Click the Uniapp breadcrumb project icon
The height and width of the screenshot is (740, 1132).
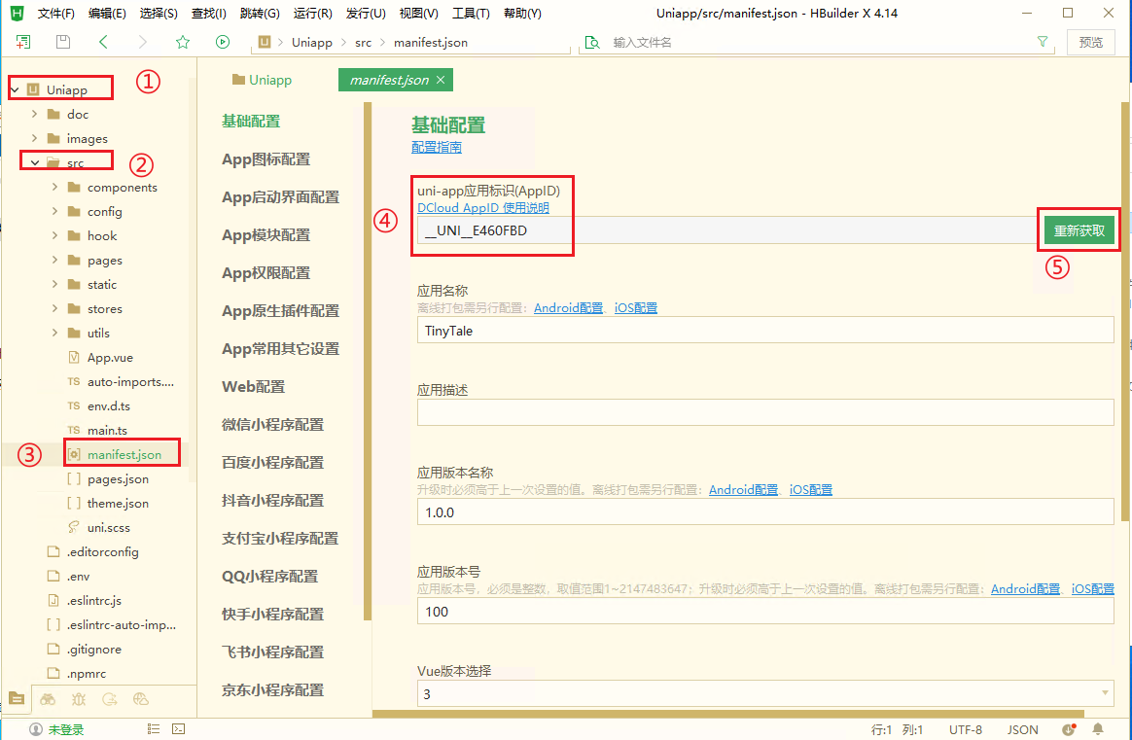pyautogui.click(x=265, y=43)
